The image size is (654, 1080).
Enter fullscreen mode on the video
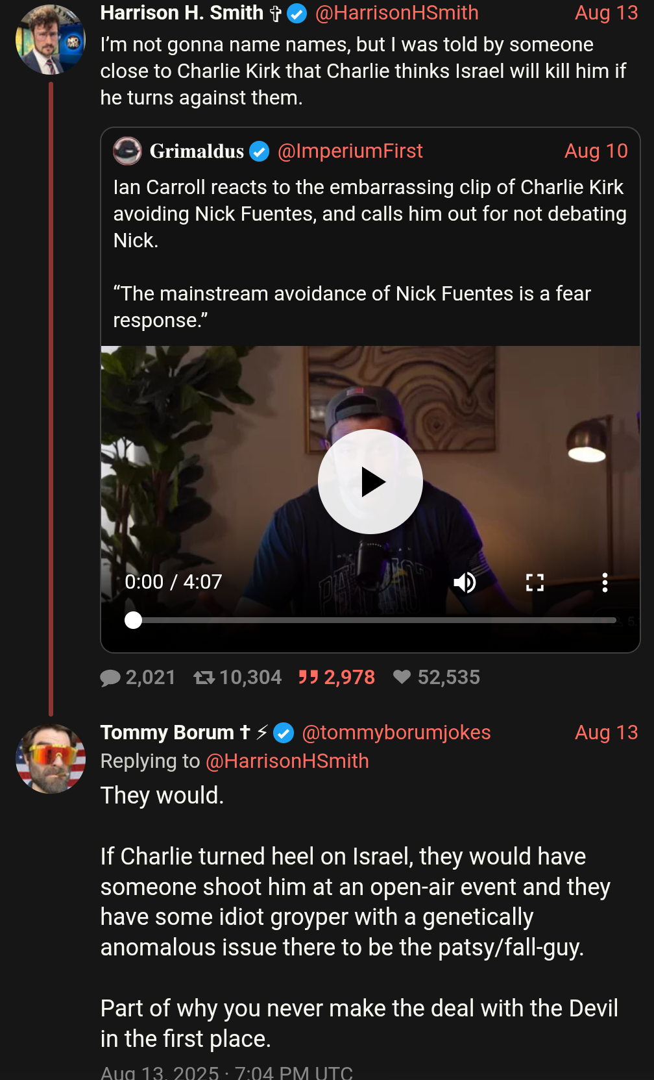535,583
